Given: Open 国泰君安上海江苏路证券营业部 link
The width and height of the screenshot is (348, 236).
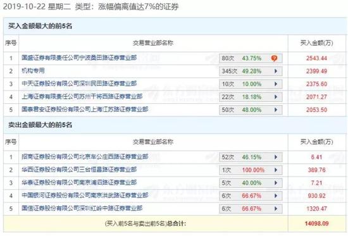Looking at the screenshot, I should point(85,109).
